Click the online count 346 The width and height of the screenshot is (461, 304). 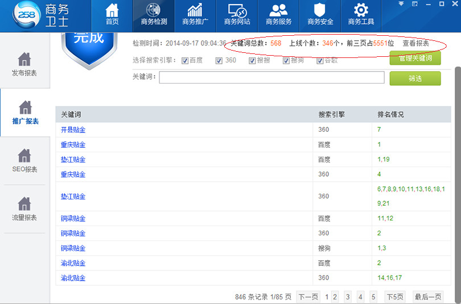pos(327,43)
